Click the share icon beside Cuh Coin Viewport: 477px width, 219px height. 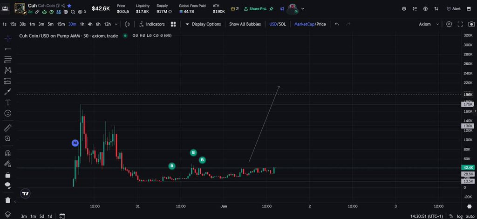63,6
